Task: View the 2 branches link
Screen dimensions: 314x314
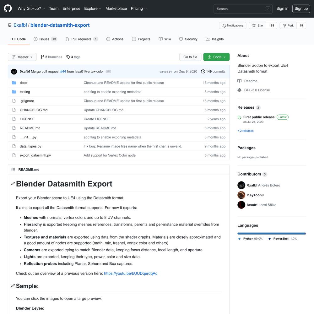Action: coord(51,57)
